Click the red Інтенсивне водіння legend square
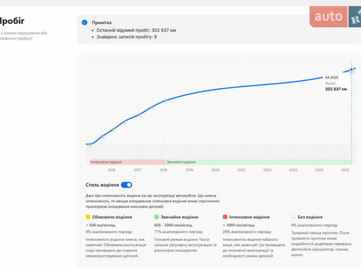This screenshot has width=361, height=270. coord(225,217)
